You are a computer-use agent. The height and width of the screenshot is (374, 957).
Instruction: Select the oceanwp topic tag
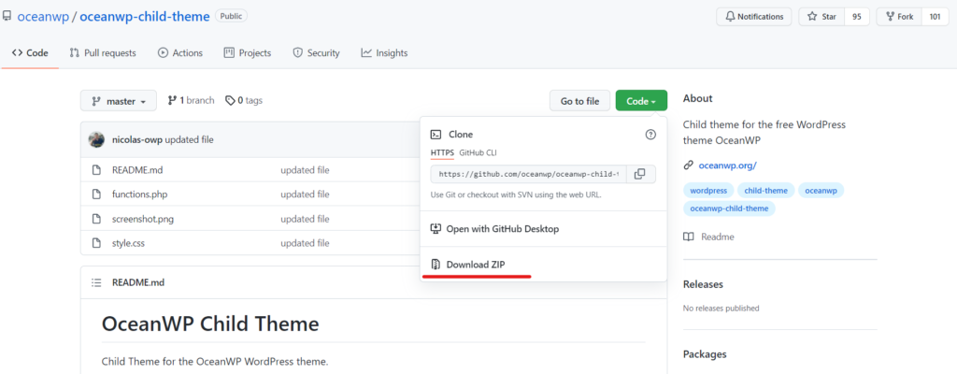click(821, 191)
